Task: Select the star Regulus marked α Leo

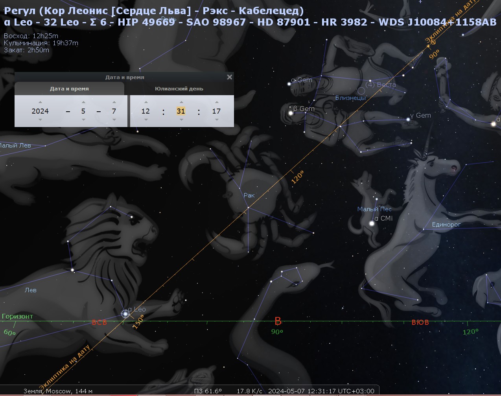Action: [125, 314]
